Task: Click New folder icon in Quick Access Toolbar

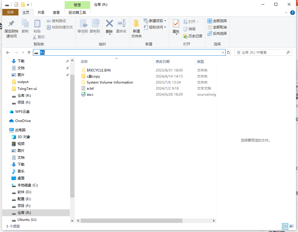Action: (x=23, y=5)
